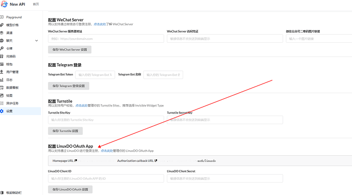Follow the blue link about WeChat Server
352x195 pixels.
(99, 24)
